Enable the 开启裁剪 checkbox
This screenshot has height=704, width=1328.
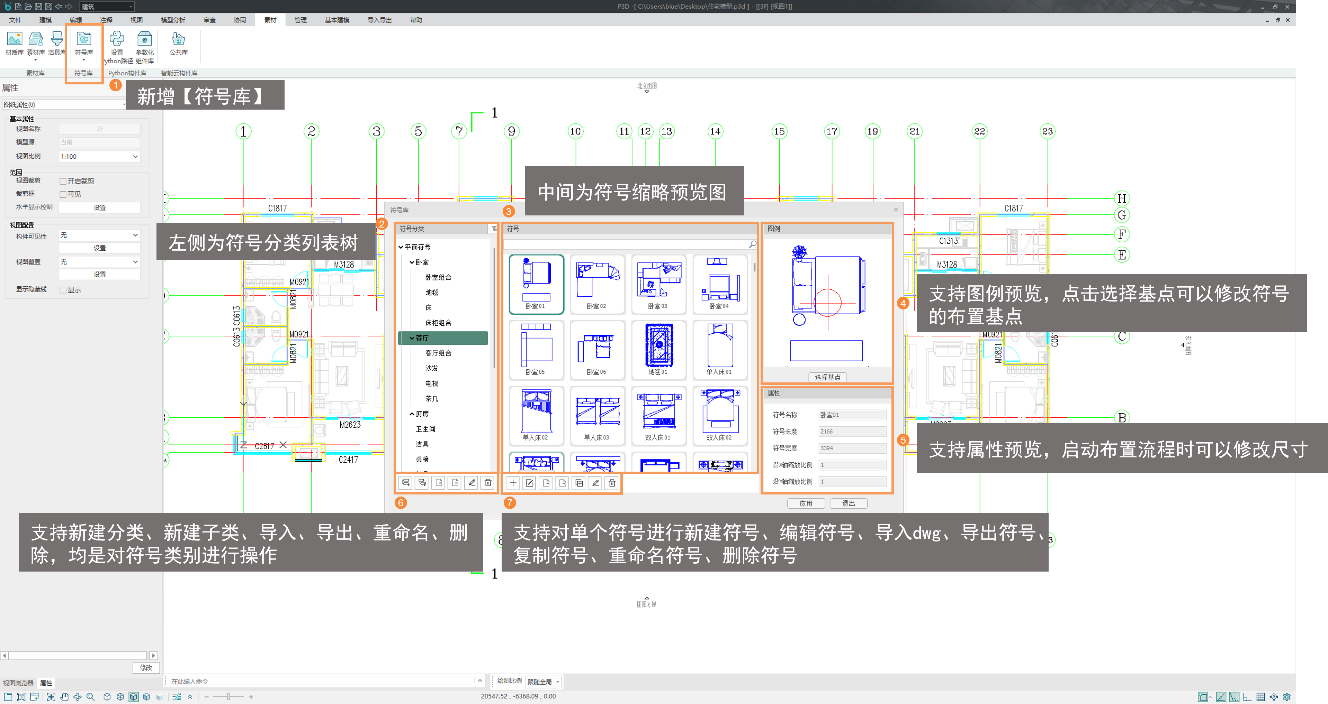point(63,181)
